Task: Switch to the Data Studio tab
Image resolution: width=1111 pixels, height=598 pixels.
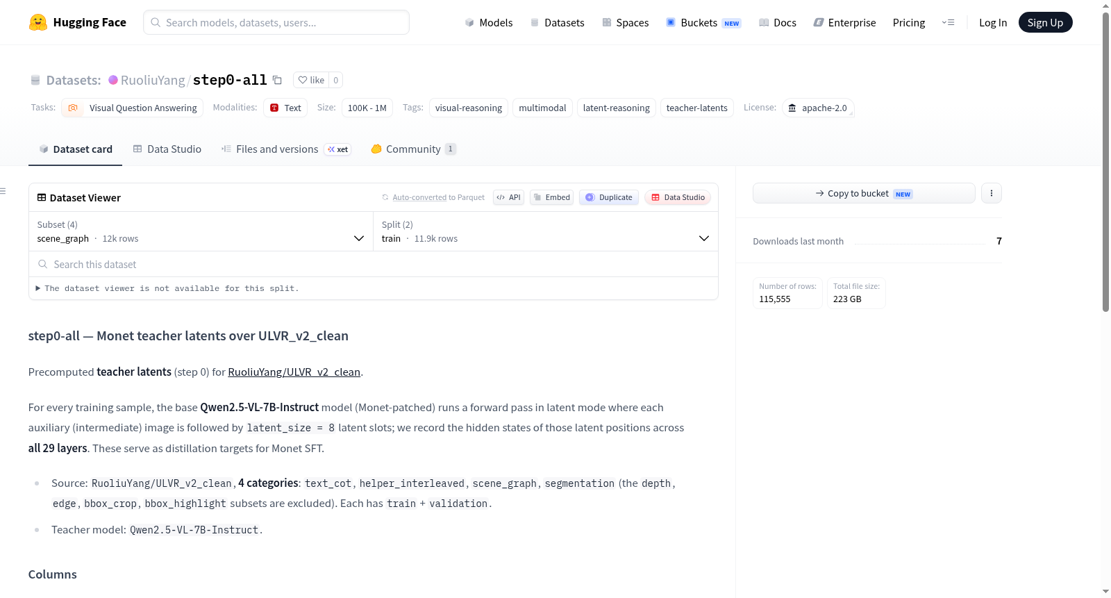Action: 167,149
